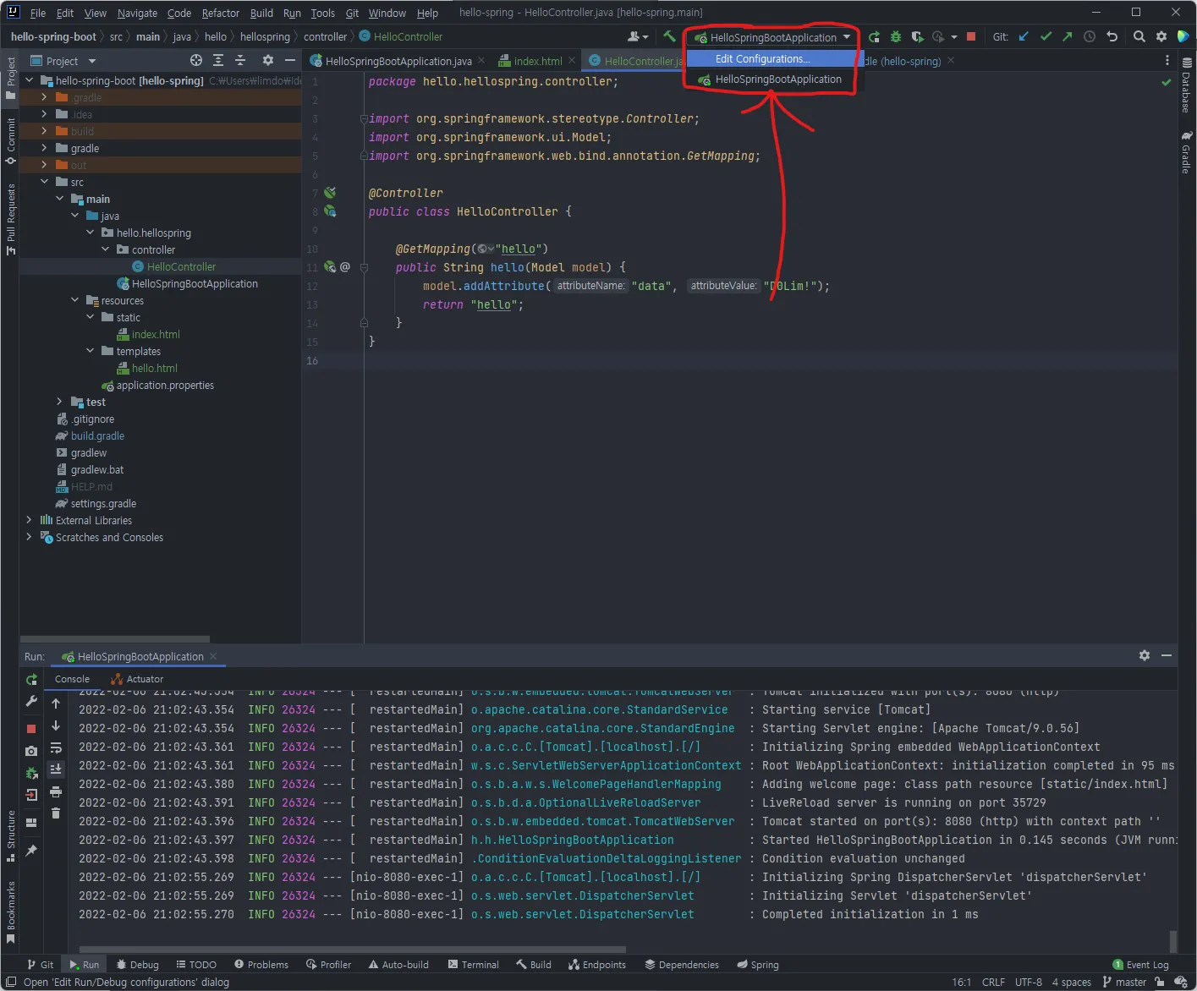The image size is (1197, 991).
Task: Click the console horizontal scrollbar
Action: [352, 950]
